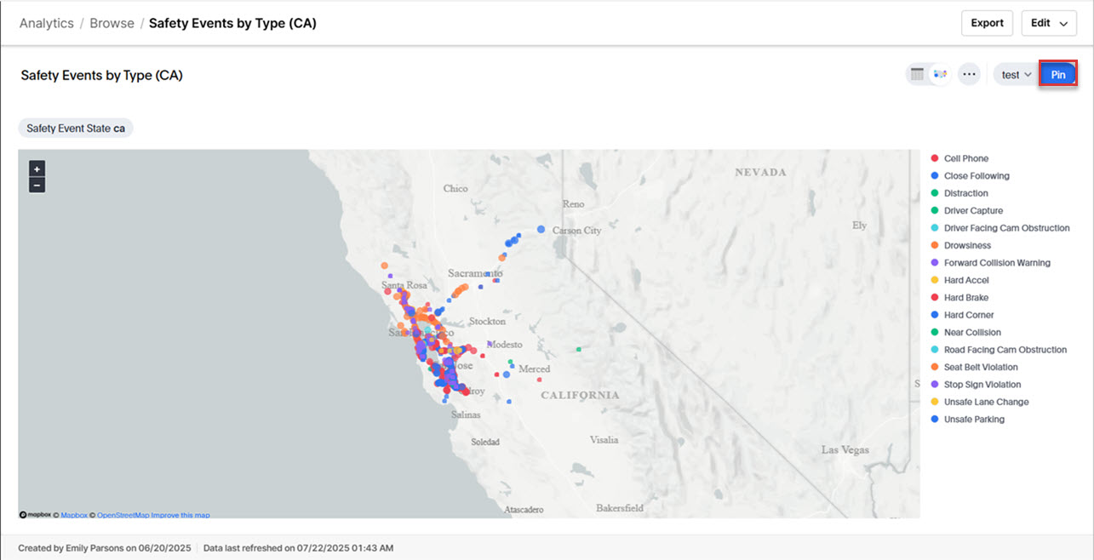This screenshot has width=1094, height=560.
Task: Toggle Close Following series in legend
Action: 976,176
